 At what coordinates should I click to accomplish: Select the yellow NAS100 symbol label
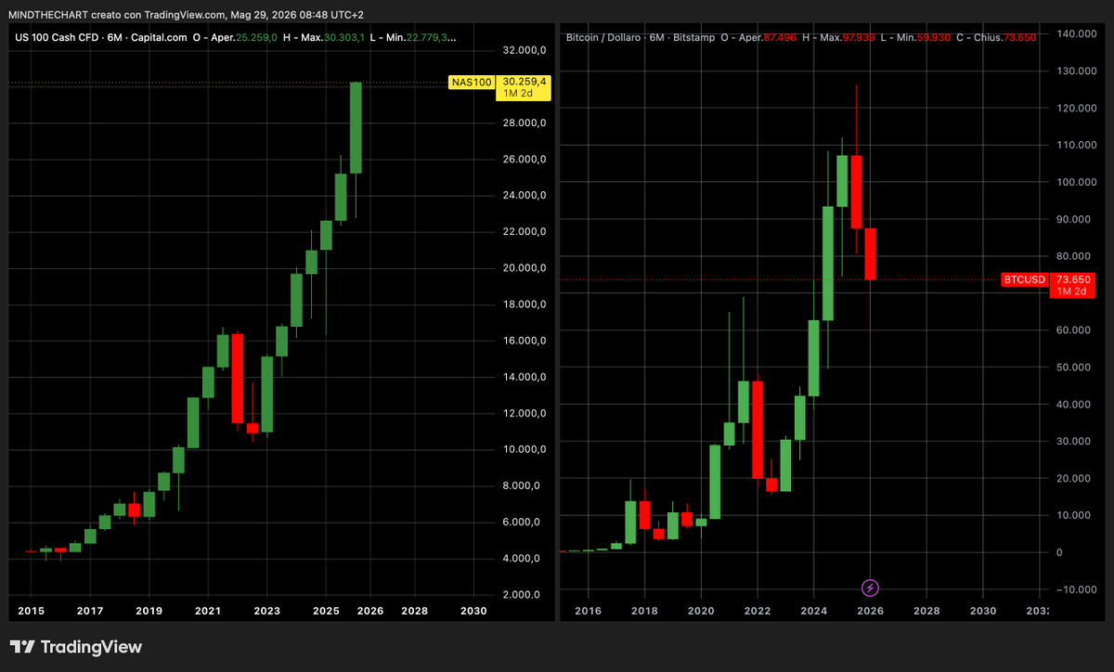pyautogui.click(x=471, y=83)
